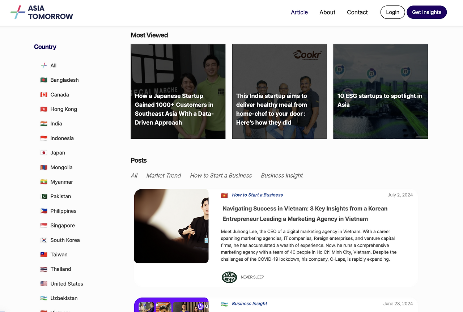The height and width of the screenshot is (312, 463).
Task: Click the Canada flag icon
Action: click(44, 95)
